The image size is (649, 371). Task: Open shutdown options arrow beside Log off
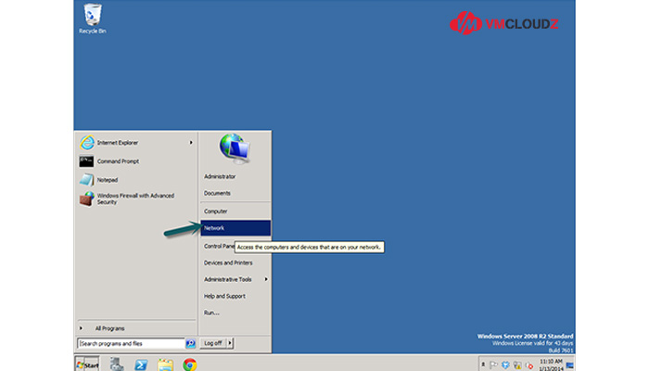pos(230,343)
